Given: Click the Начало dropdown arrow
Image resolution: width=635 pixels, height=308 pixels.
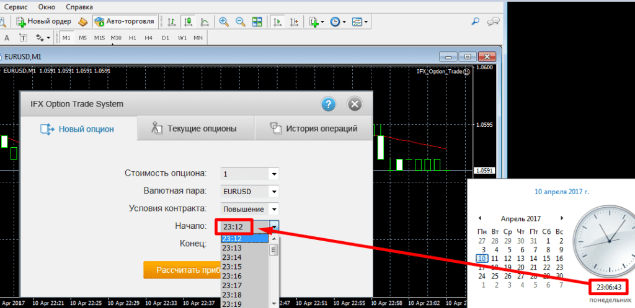Looking at the screenshot, I should click(x=274, y=226).
